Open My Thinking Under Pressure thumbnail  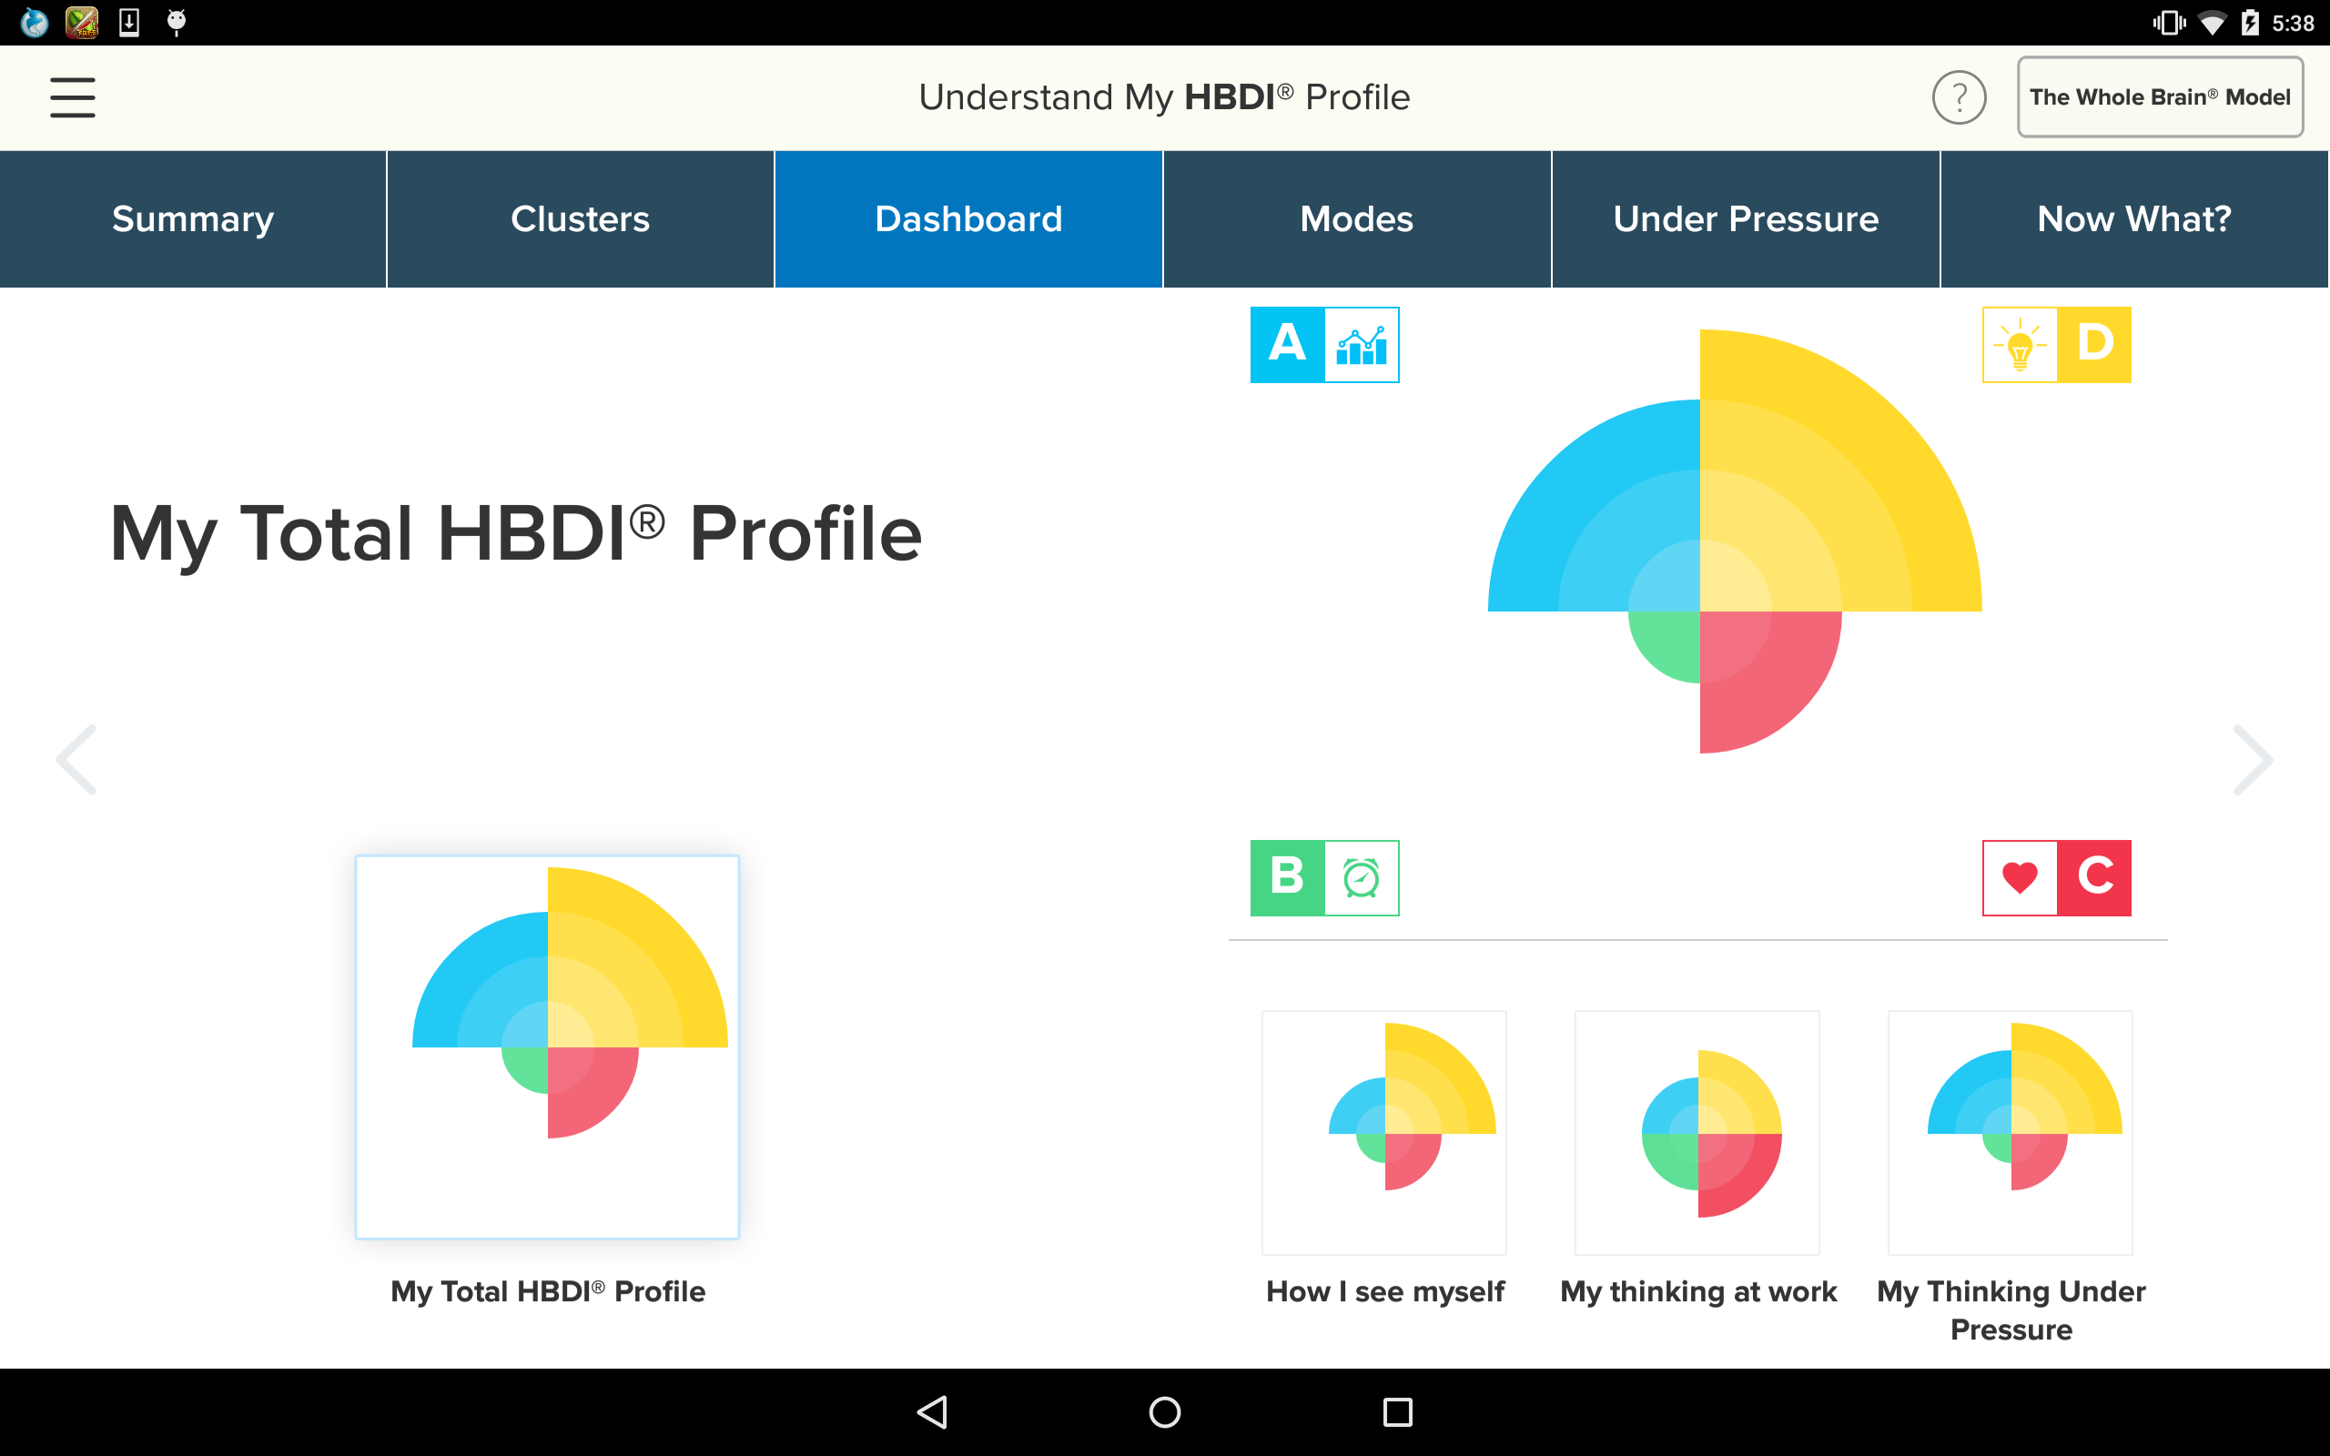click(x=2011, y=1132)
